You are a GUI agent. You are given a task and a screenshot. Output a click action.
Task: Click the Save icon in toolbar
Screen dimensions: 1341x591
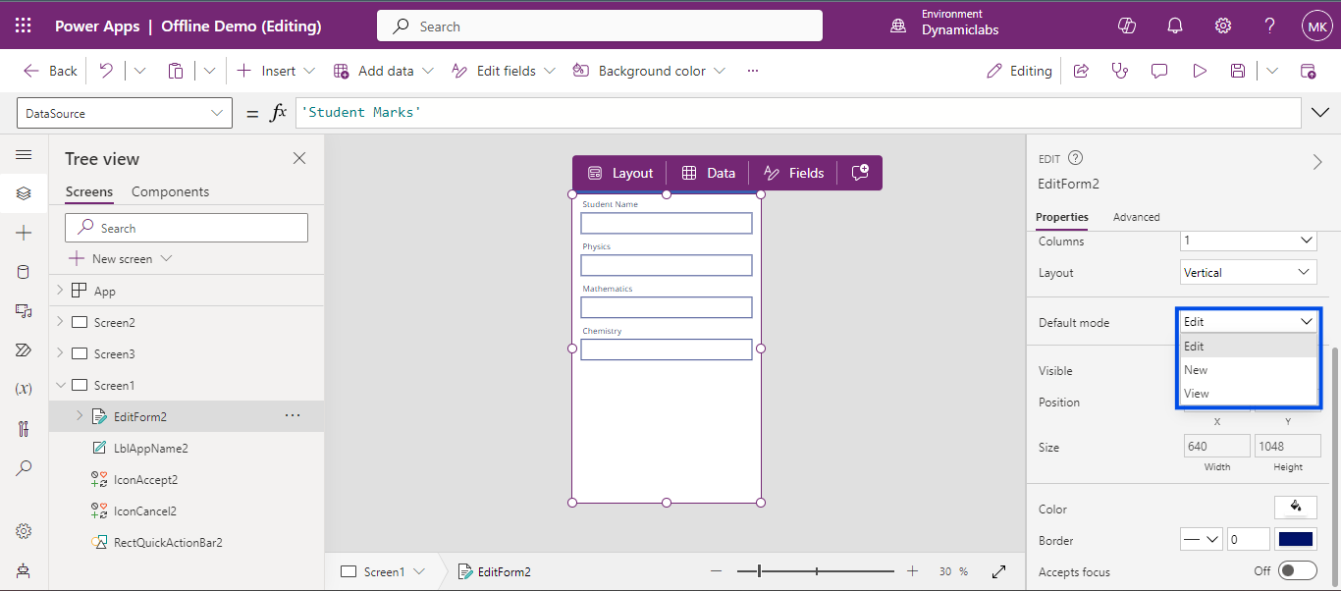pos(1238,71)
